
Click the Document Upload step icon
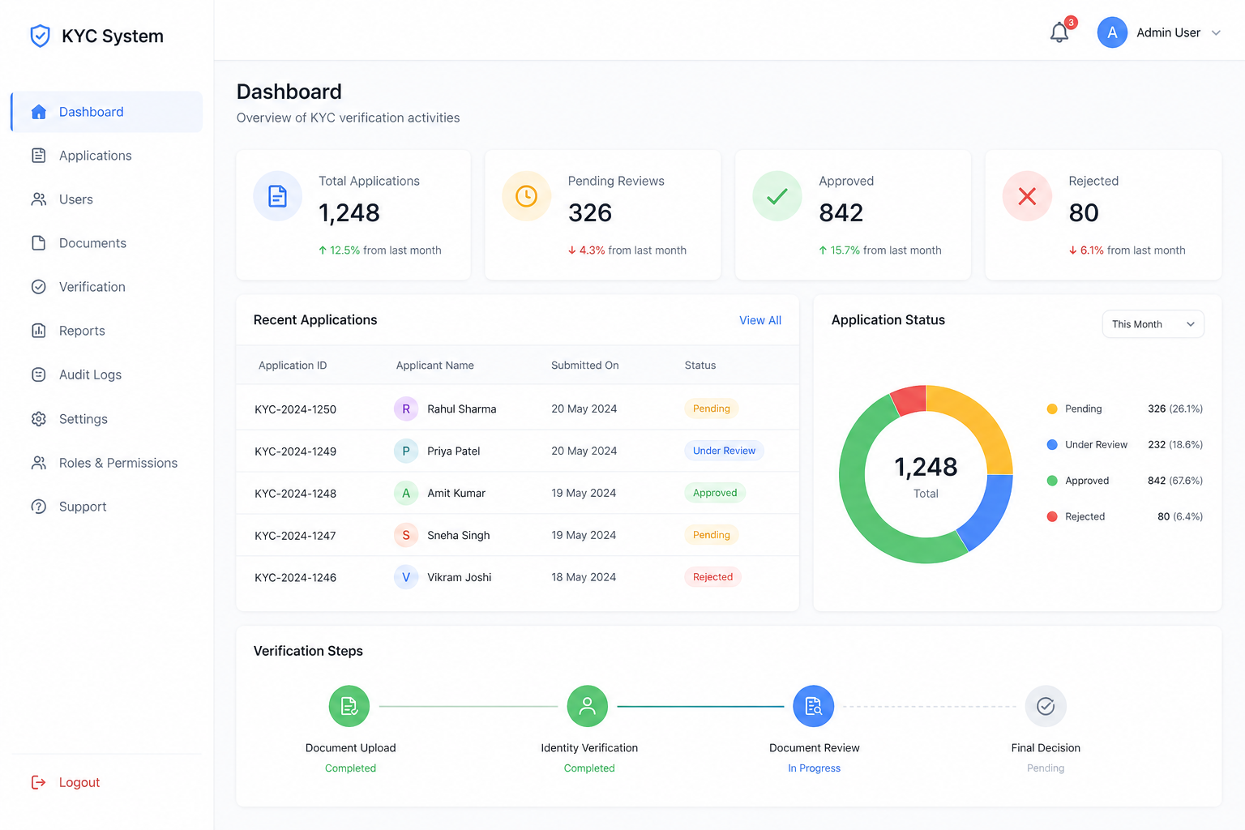tap(349, 707)
